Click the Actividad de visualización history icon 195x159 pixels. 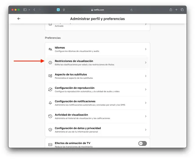coord(50,116)
